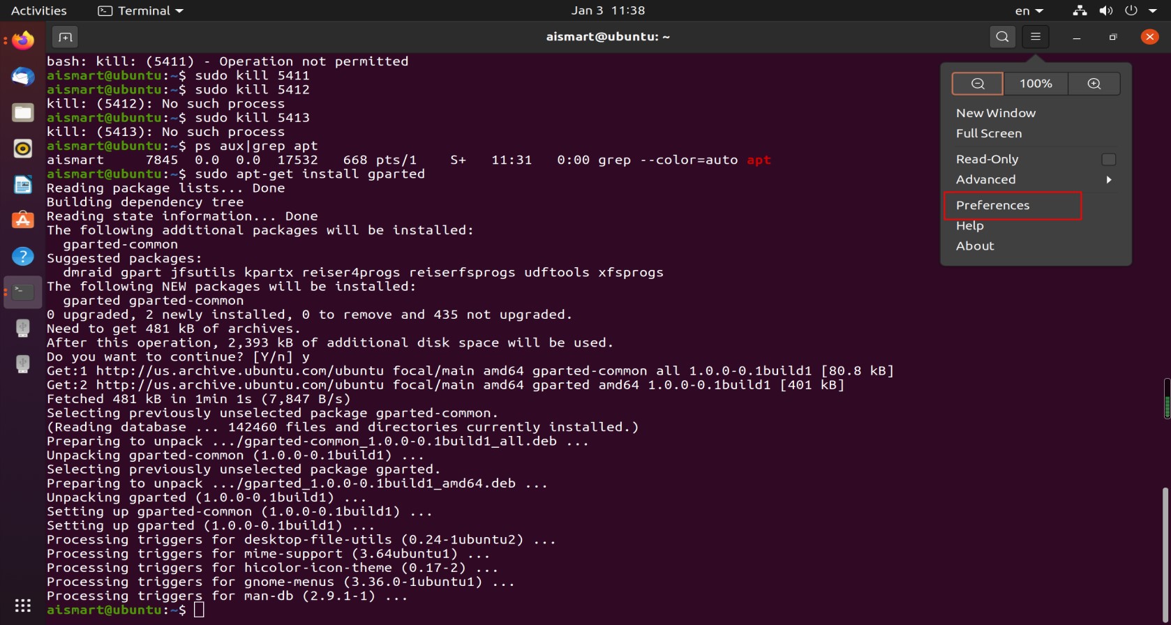Open the en input source dropdown
Image resolution: width=1171 pixels, height=625 pixels.
tap(1029, 10)
